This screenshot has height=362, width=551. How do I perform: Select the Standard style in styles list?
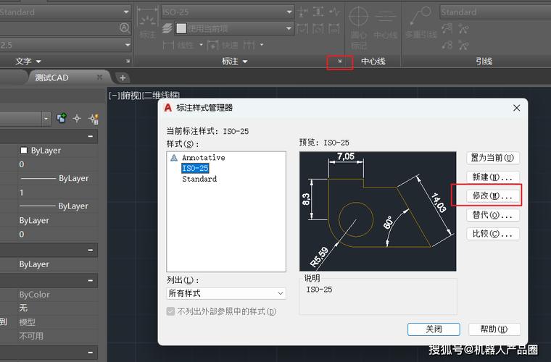tap(199, 179)
